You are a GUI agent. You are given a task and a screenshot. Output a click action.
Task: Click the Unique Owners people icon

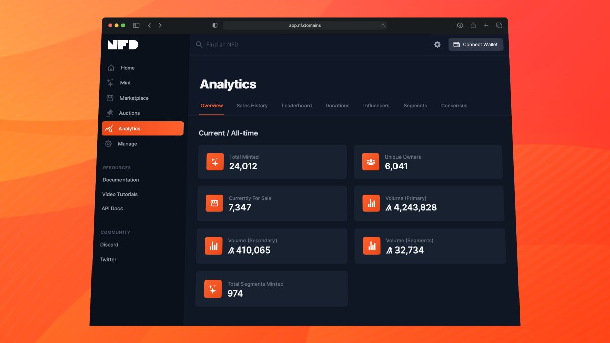point(371,162)
